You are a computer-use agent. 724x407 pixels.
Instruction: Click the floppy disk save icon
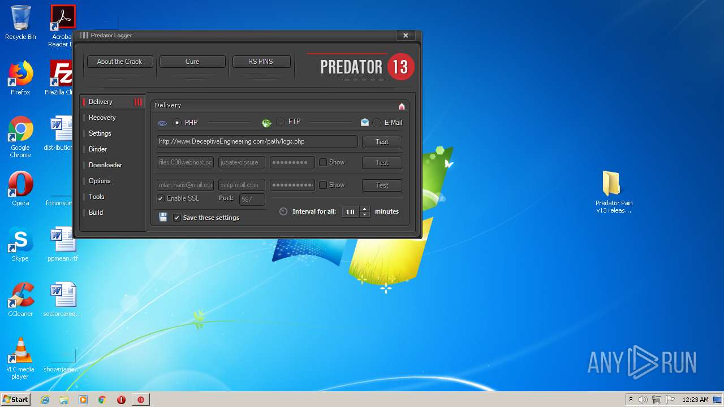[163, 217]
